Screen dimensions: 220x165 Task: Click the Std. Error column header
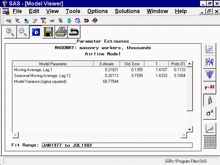132,64
